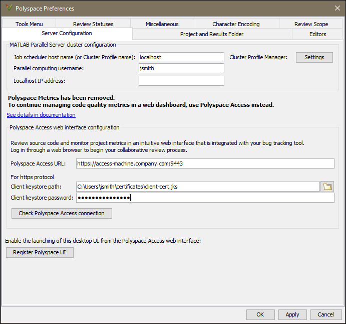Click the Register Polyspace UI button
This screenshot has width=346, height=324.
coord(40,252)
